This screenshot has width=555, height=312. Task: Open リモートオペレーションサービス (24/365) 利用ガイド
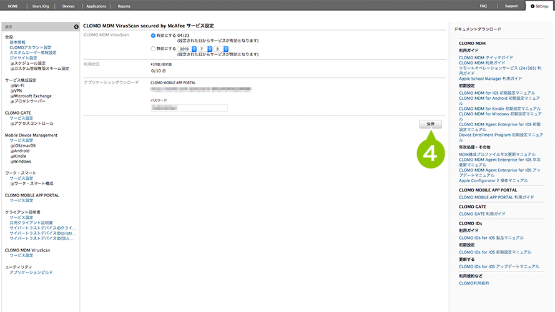coord(500,71)
